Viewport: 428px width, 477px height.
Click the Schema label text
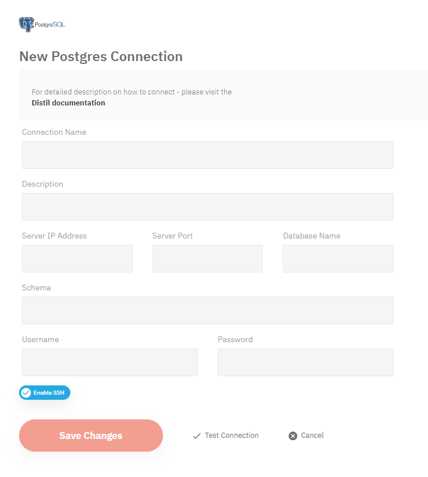pos(36,287)
